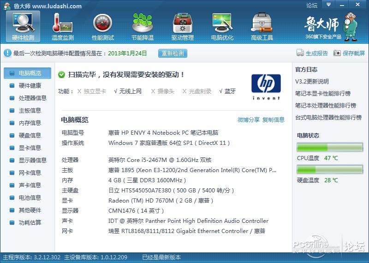Viewport: 369px width, 263px height.
Task: Click the 瑞昱 RTL8168 Ethernet text
Action: (x=187, y=231)
